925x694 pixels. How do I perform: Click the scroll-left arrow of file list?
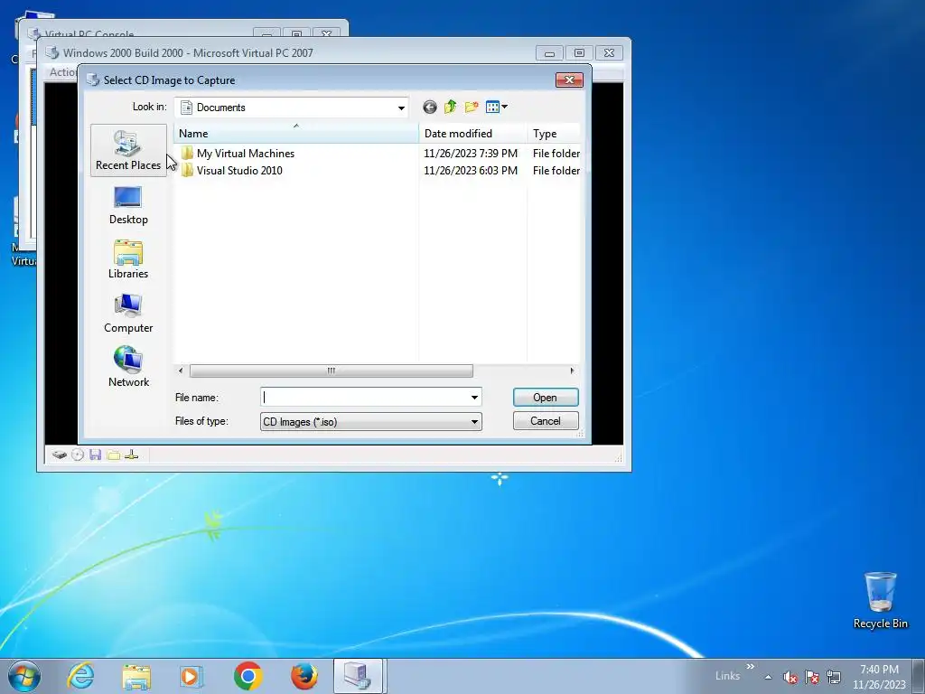pyautogui.click(x=181, y=370)
